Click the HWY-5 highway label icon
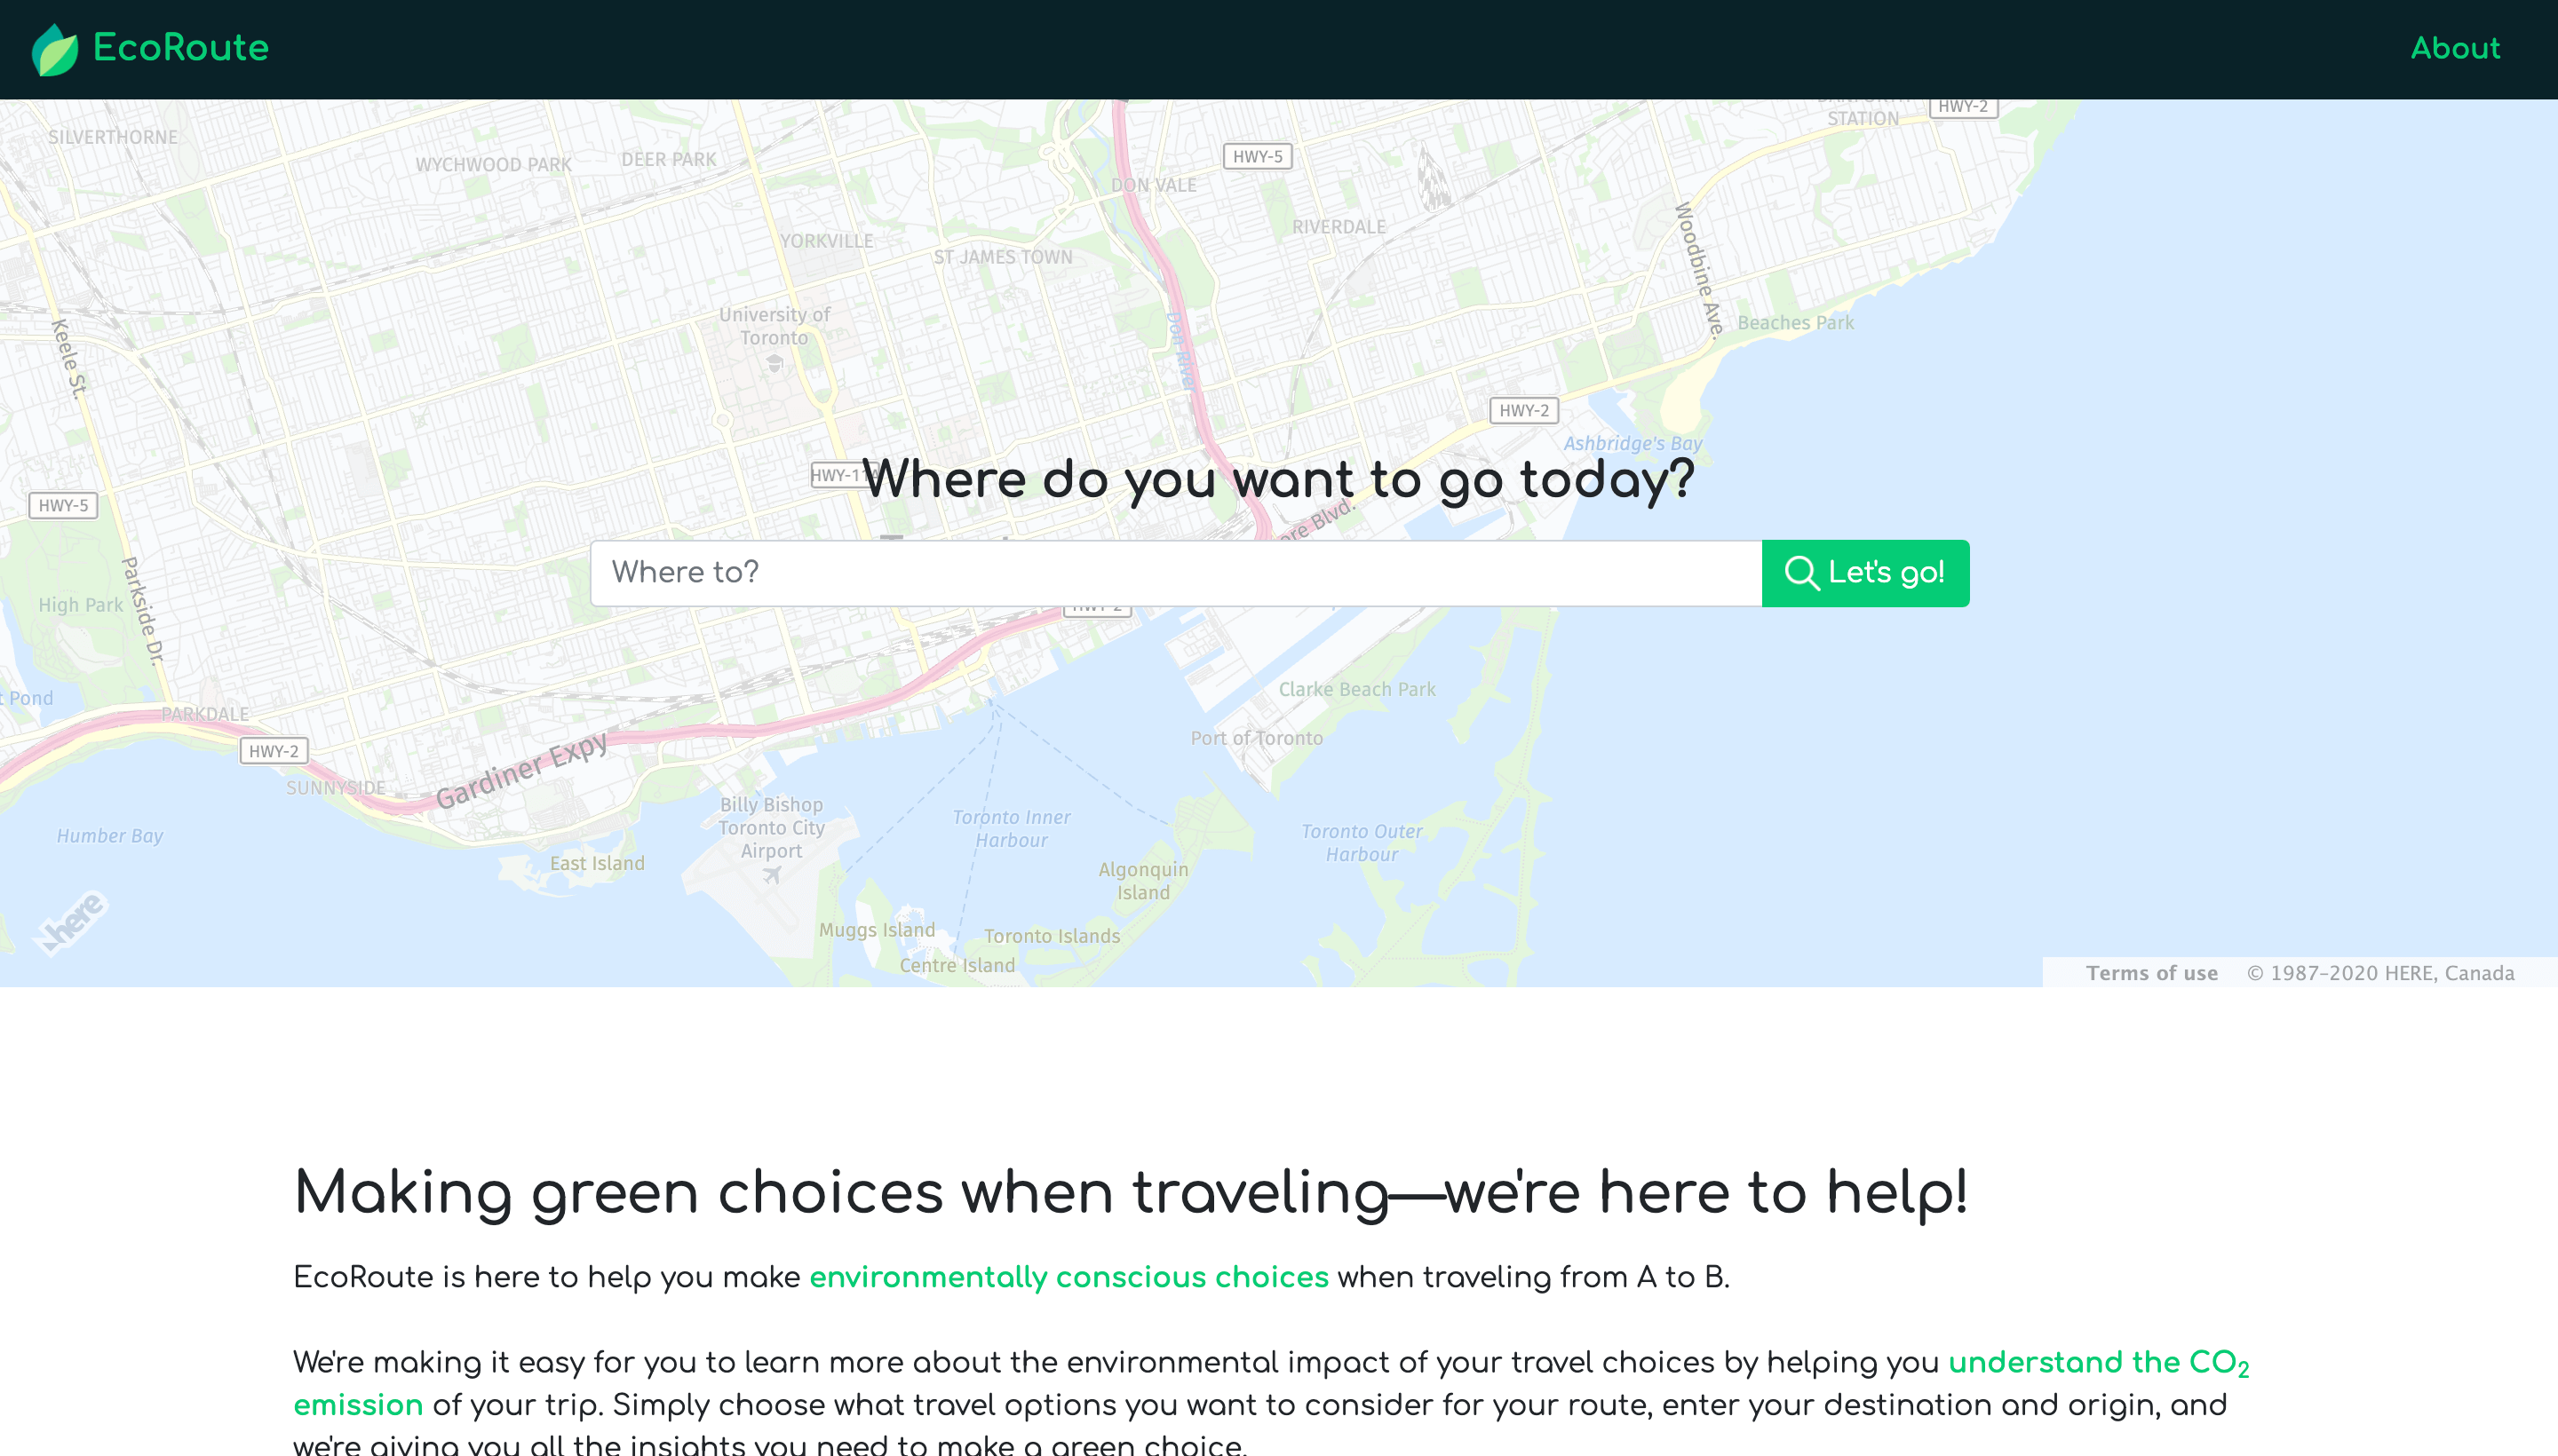This screenshot has width=2558, height=1456. tap(1258, 156)
